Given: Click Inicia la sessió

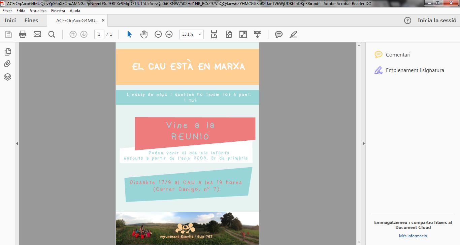Looking at the screenshot, I should pos(437,21).
